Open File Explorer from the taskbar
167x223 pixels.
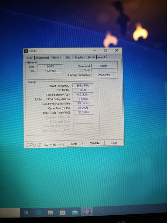click(50, 212)
